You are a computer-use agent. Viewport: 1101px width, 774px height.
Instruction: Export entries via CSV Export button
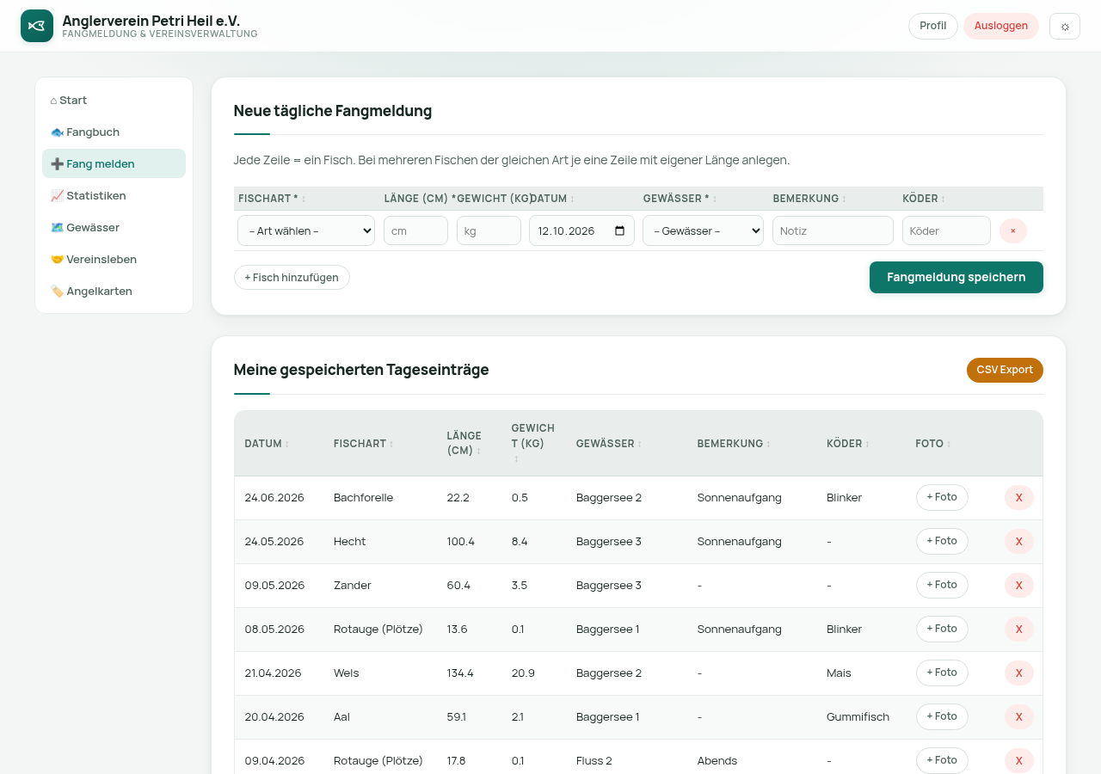point(1005,370)
